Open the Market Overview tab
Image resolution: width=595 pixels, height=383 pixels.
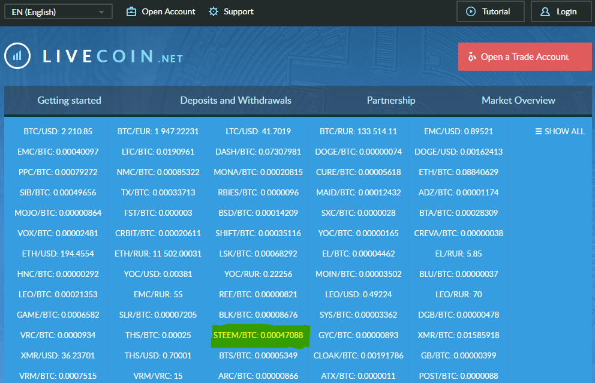pyautogui.click(x=518, y=101)
